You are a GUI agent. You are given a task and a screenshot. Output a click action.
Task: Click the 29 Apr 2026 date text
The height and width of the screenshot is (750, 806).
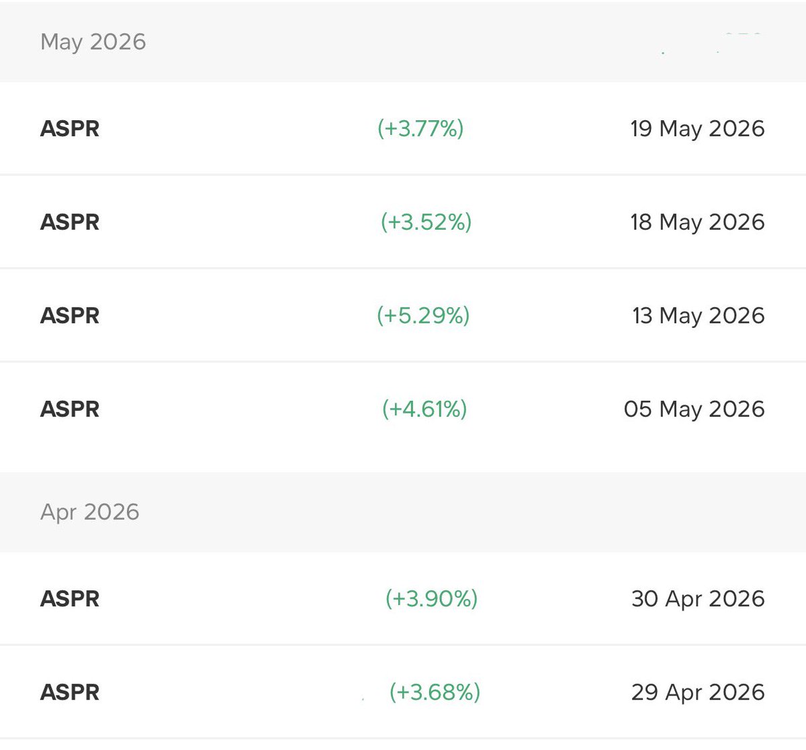click(698, 692)
